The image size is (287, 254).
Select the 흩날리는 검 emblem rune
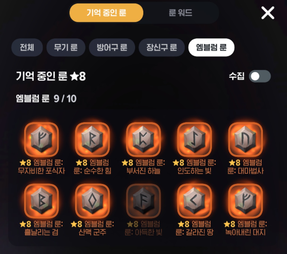pyautogui.click(x=41, y=201)
